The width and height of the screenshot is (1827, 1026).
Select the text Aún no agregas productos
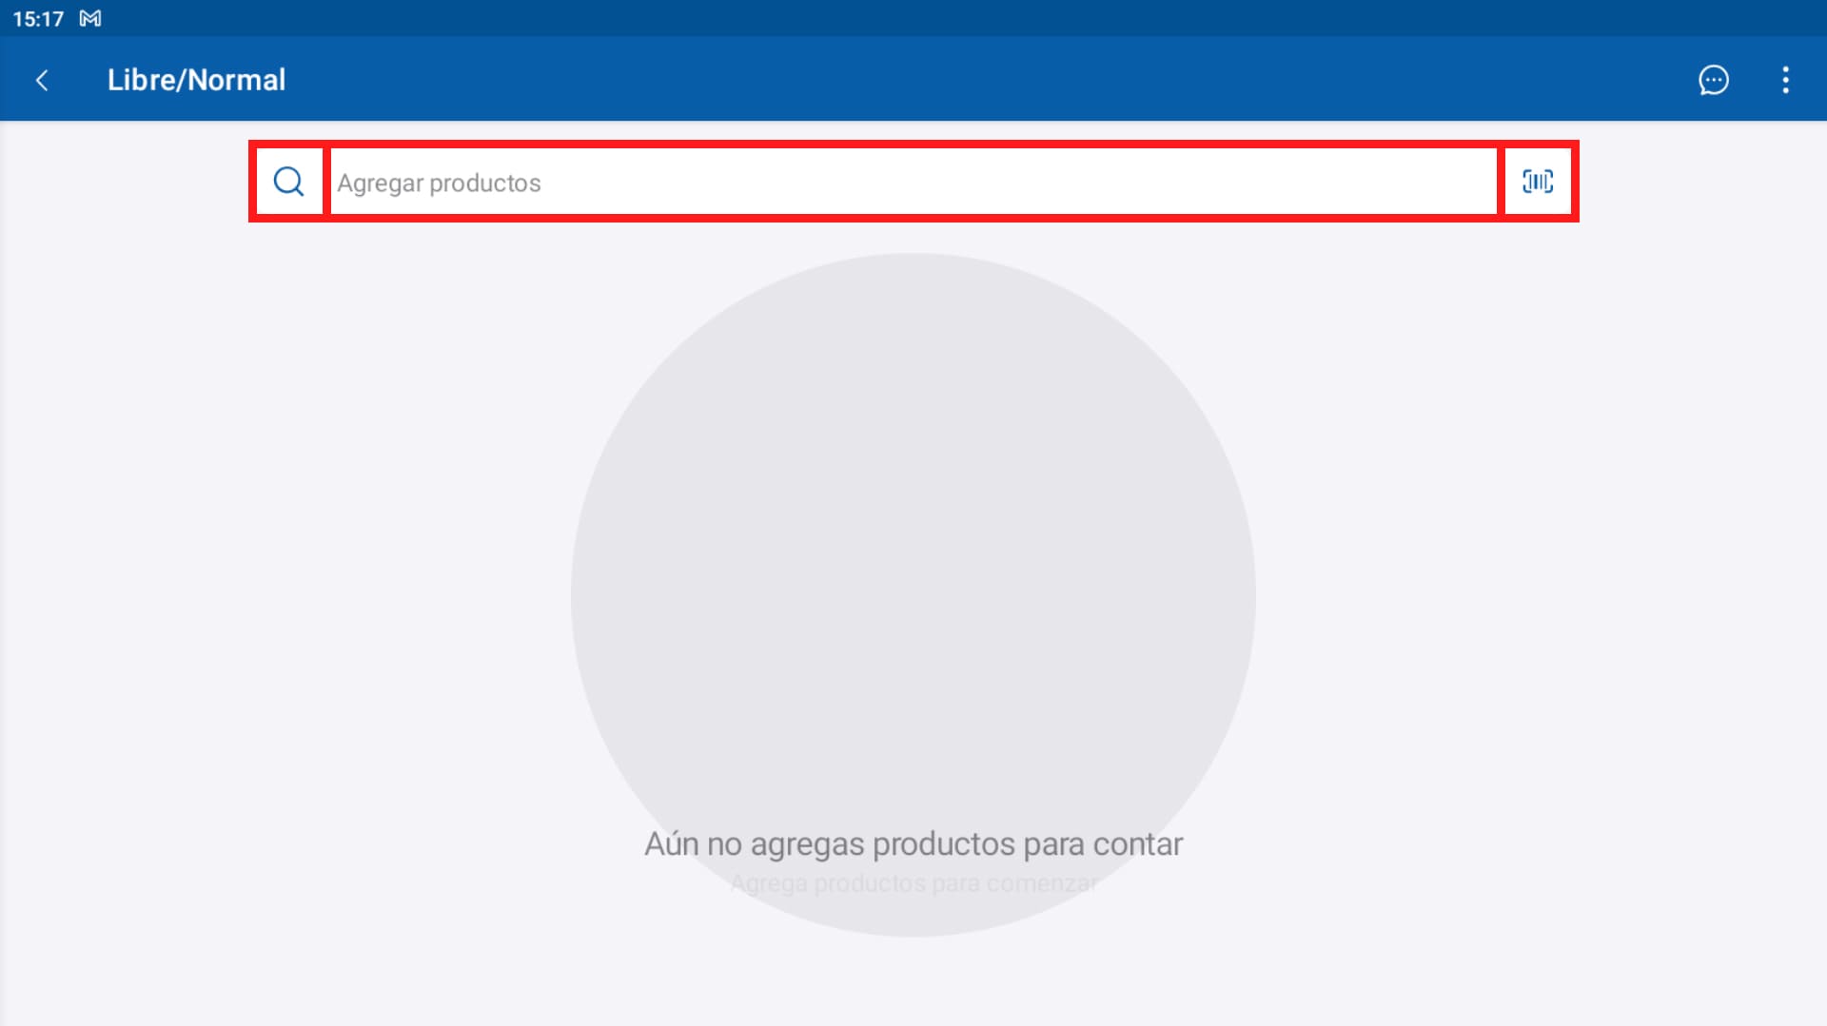point(913,843)
